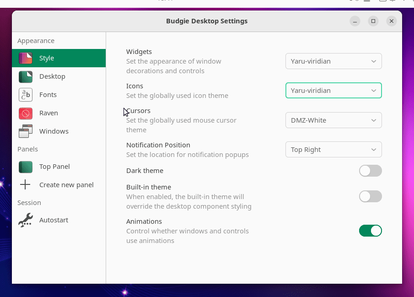Open Raven settings via its sidebar icon
414x297 pixels.
click(26, 113)
